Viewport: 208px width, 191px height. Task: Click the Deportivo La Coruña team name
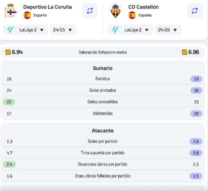point(47,7)
